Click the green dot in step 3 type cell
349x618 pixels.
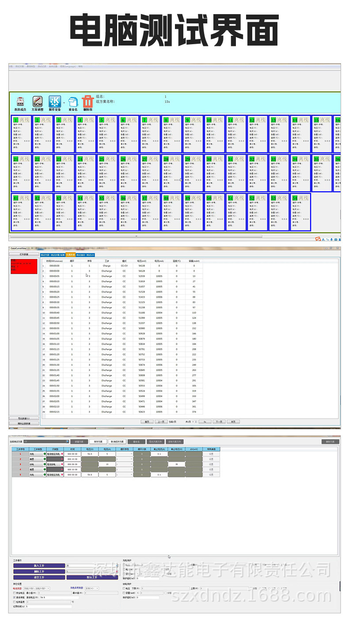(x=45, y=464)
